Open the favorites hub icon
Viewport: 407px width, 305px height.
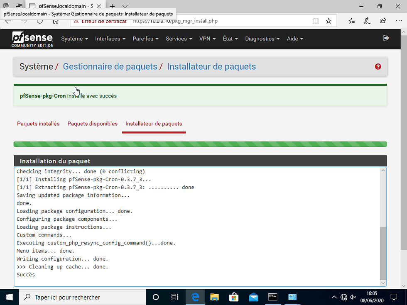pos(351,21)
